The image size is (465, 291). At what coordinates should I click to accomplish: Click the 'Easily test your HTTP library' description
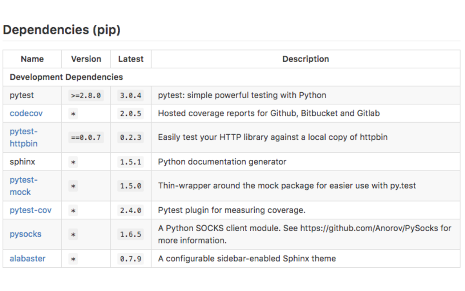pyautogui.click(x=273, y=137)
